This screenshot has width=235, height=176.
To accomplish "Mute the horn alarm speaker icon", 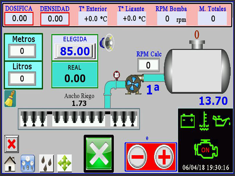I will pos(107,43).
